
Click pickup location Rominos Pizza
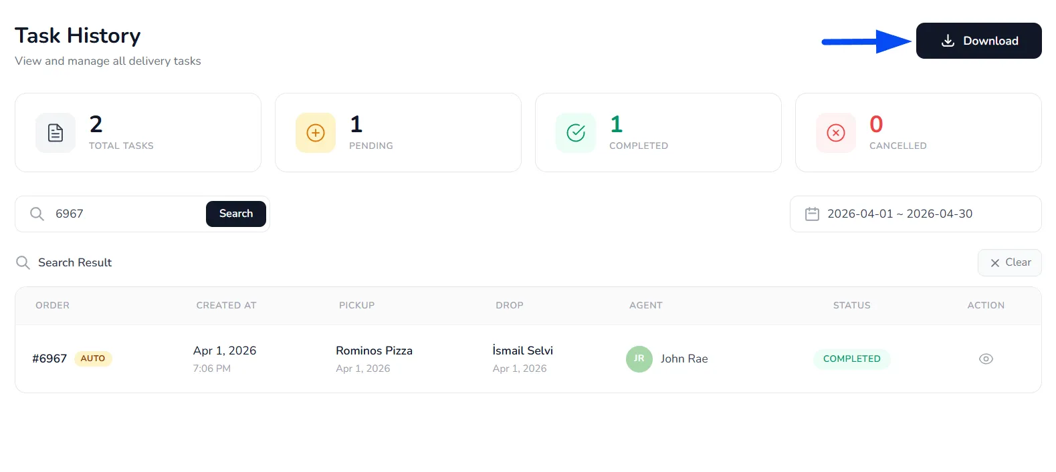tap(374, 350)
